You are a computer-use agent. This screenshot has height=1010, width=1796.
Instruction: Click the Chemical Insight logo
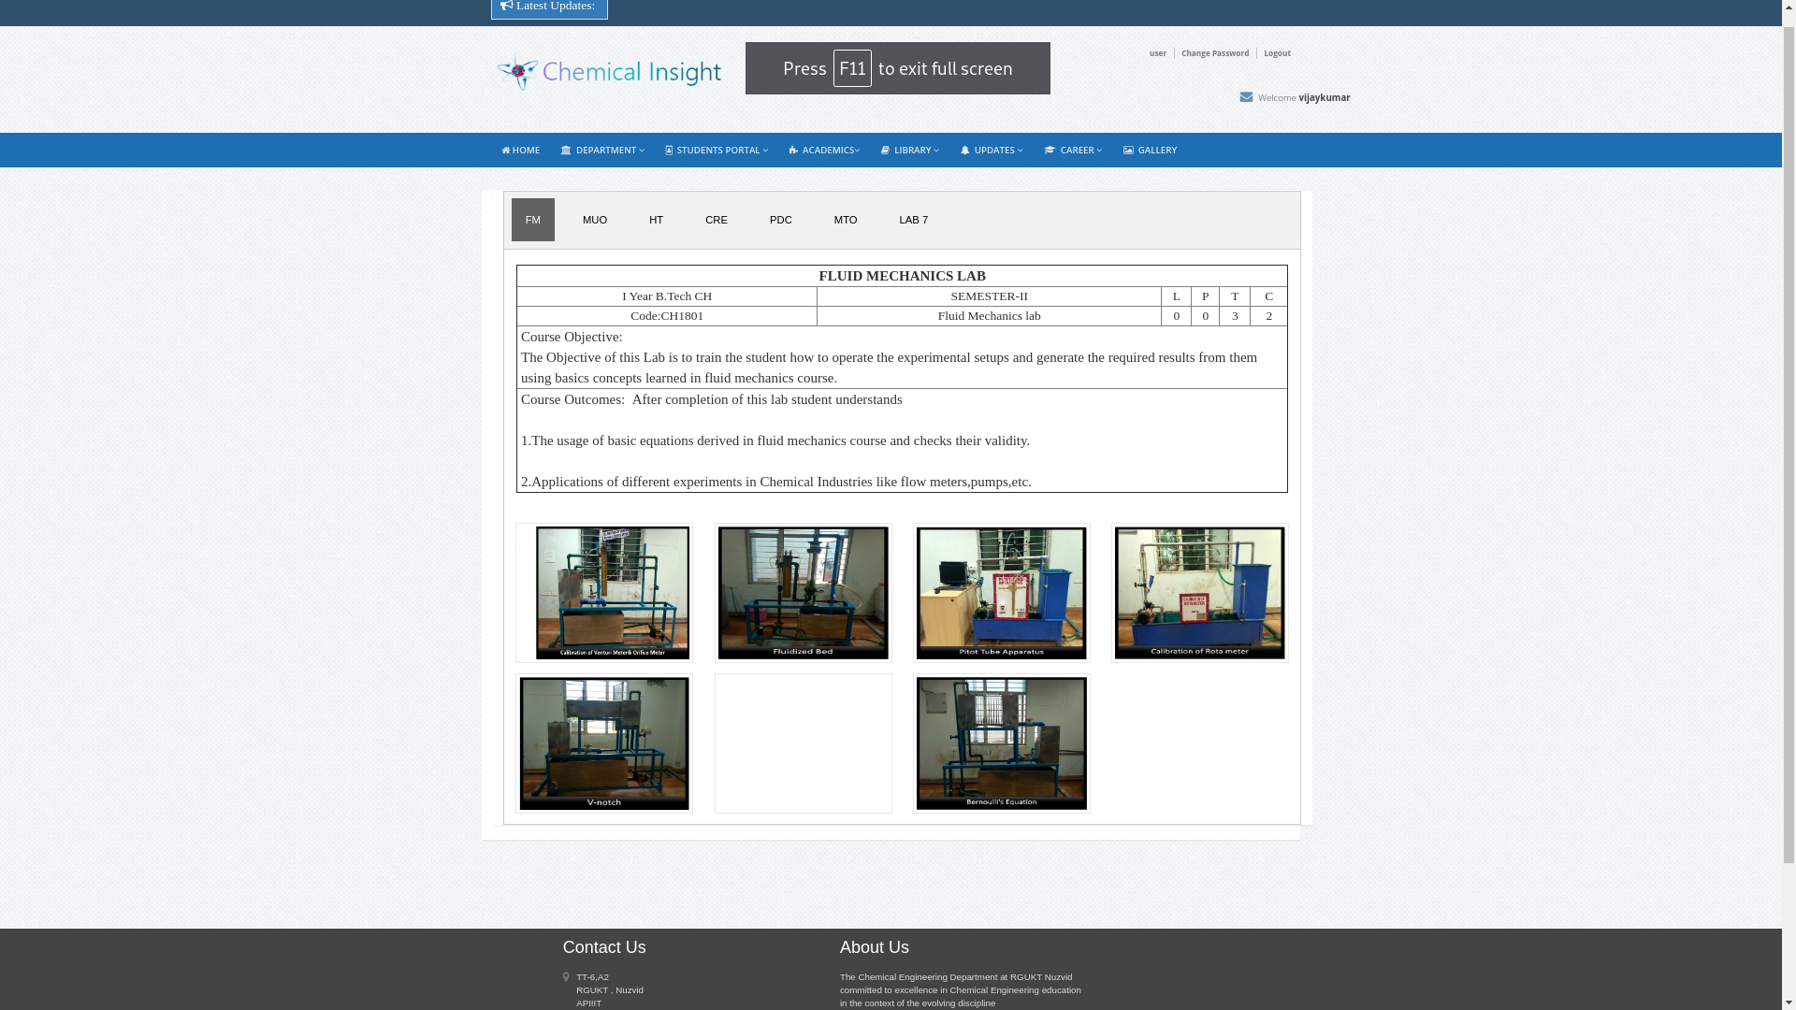tap(609, 71)
